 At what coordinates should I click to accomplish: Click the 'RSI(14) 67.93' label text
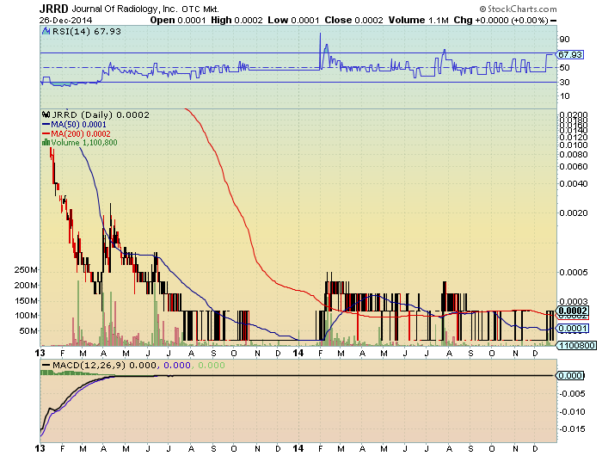pyautogui.click(x=86, y=31)
